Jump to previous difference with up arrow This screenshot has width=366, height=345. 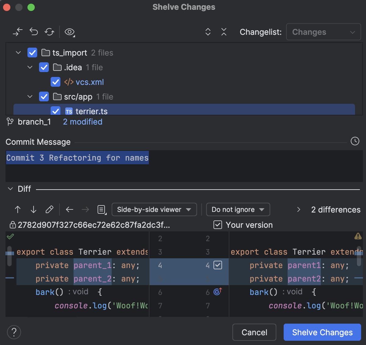point(18,210)
